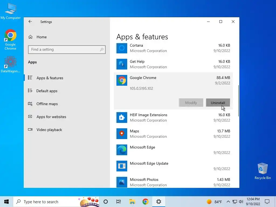Image resolution: width=276 pixels, height=207 pixels.
Task: Open the My Computer desktop icon
Action: (x=11, y=11)
